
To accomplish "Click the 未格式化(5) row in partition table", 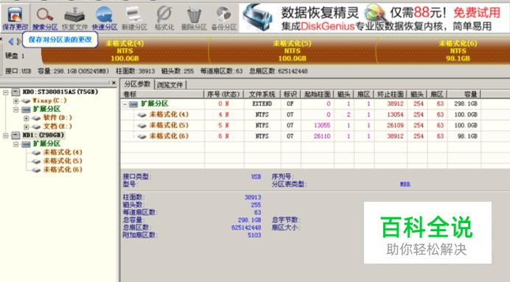I will pos(301,125).
